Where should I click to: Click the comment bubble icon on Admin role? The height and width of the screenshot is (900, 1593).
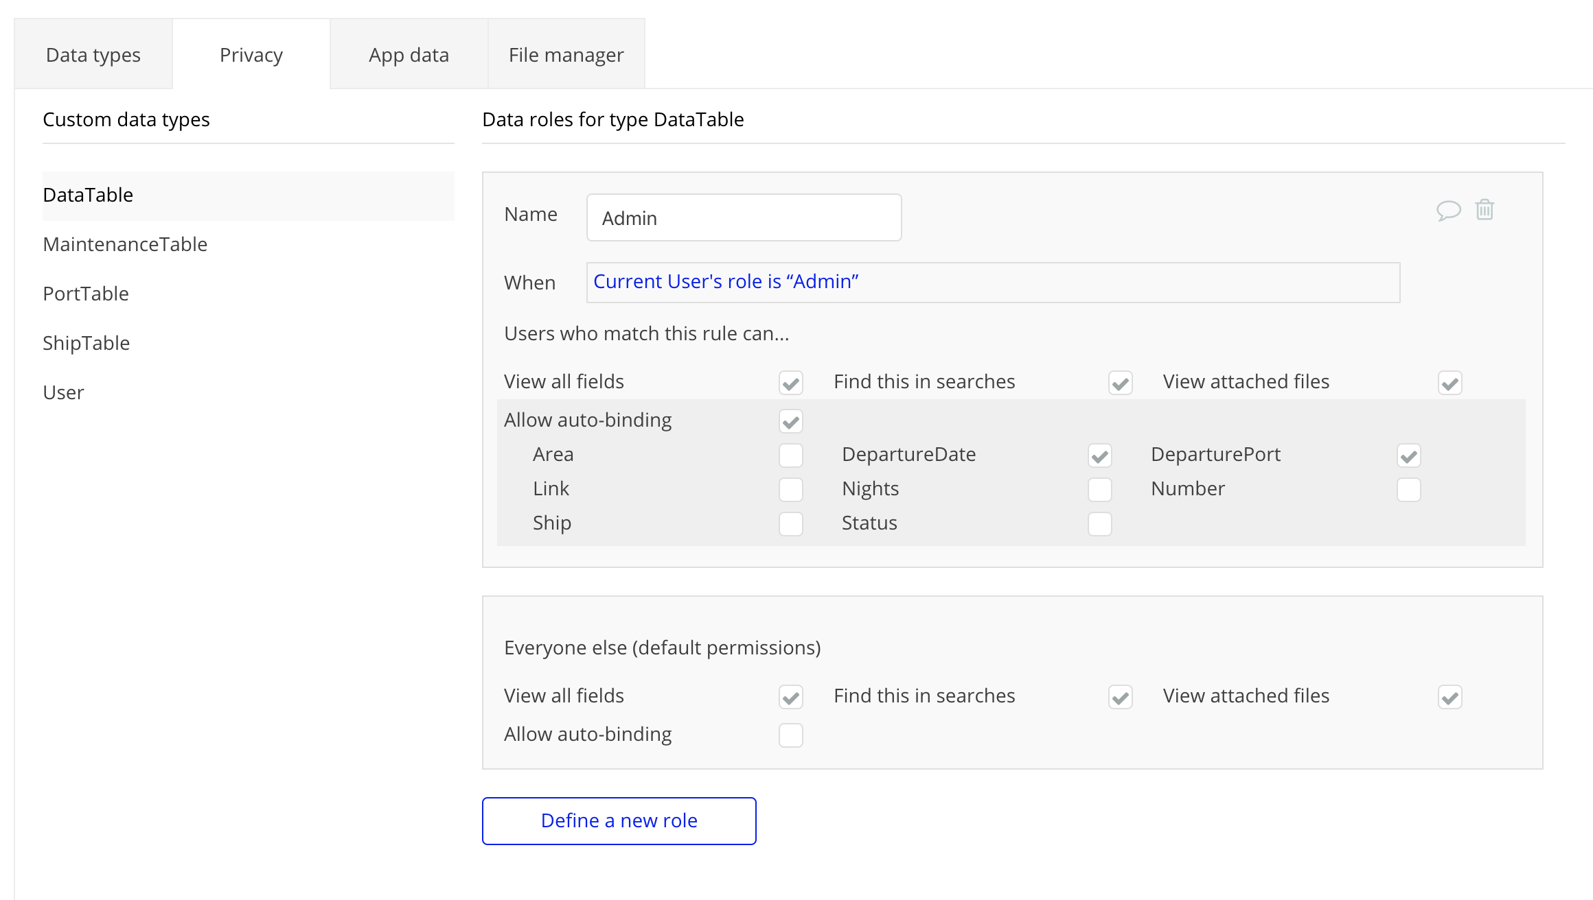(x=1448, y=210)
